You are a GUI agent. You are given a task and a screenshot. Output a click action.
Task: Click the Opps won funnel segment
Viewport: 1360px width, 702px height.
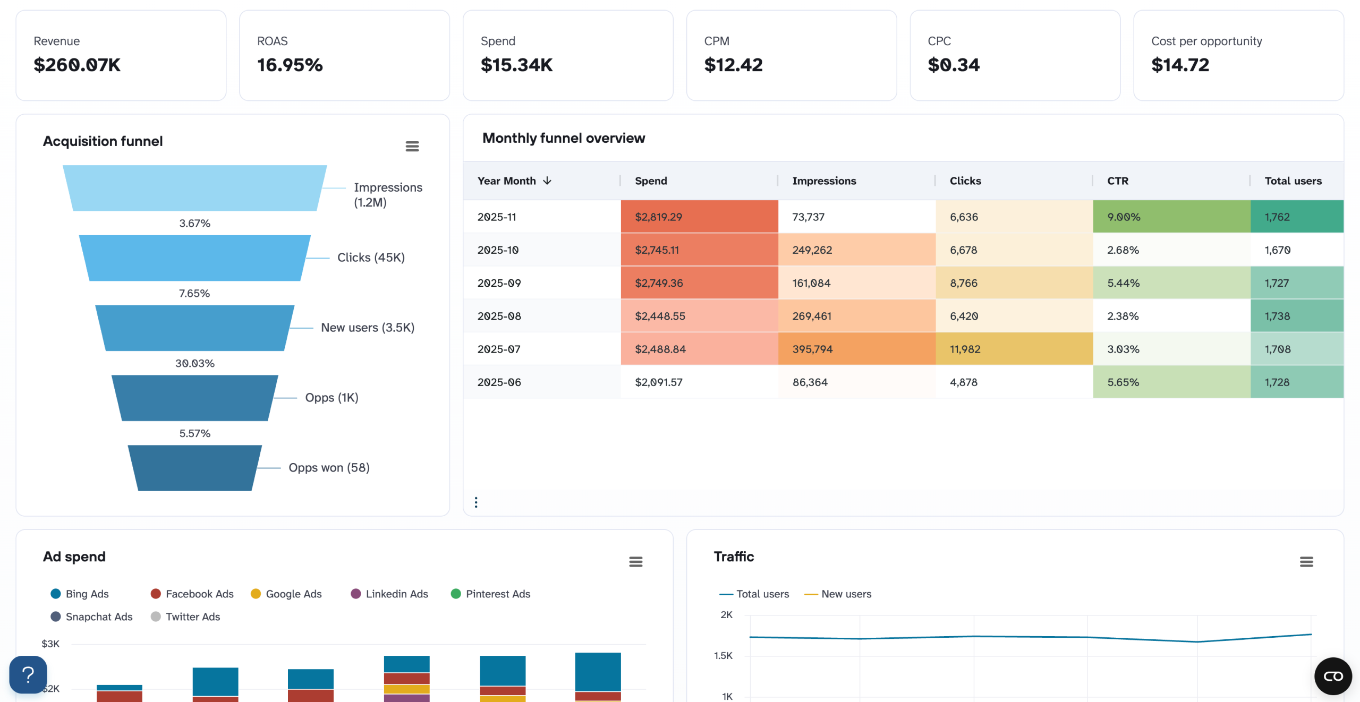coord(194,468)
